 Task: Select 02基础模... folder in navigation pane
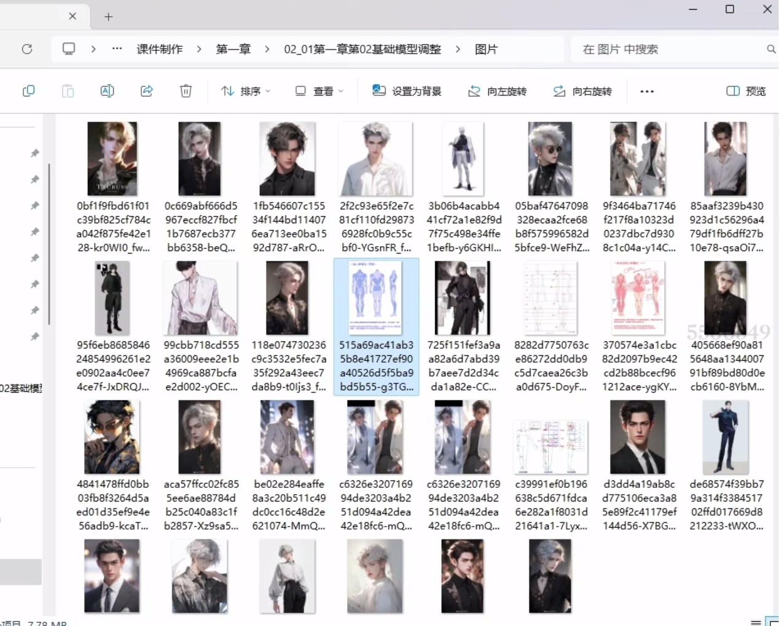[21, 388]
